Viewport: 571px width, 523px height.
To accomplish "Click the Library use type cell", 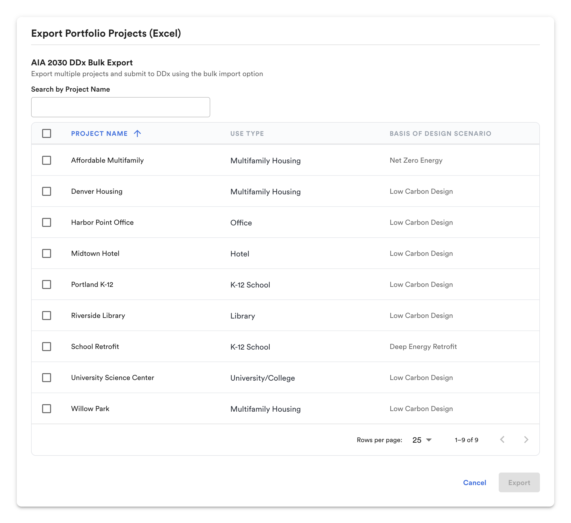I will 243,316.
